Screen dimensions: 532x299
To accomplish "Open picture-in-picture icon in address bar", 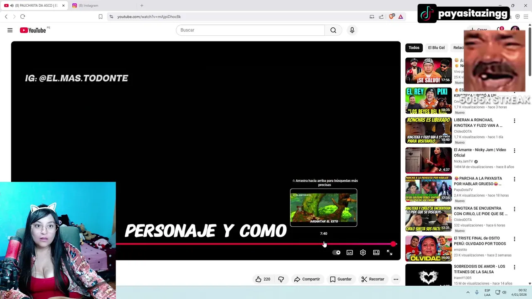I will pos(372,17).
